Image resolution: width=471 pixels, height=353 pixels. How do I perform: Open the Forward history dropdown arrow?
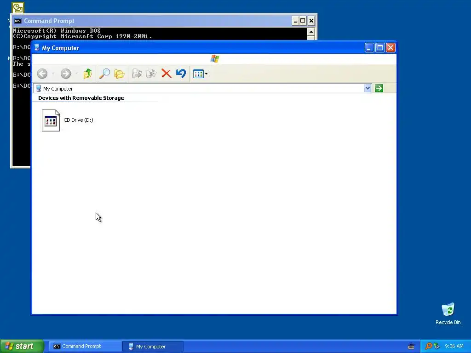(77, 74)
